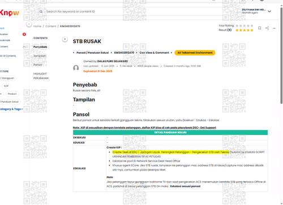Click the underlined Note about KIP playbook
283x205 pixels.
144,128
